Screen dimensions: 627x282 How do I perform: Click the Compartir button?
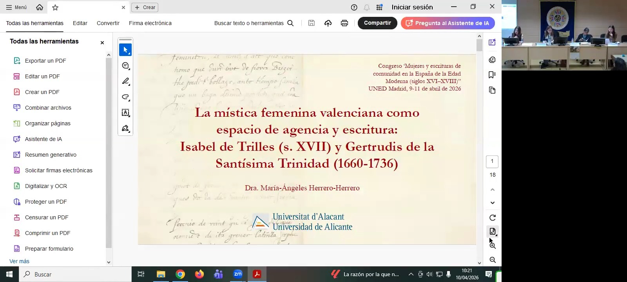377,23
